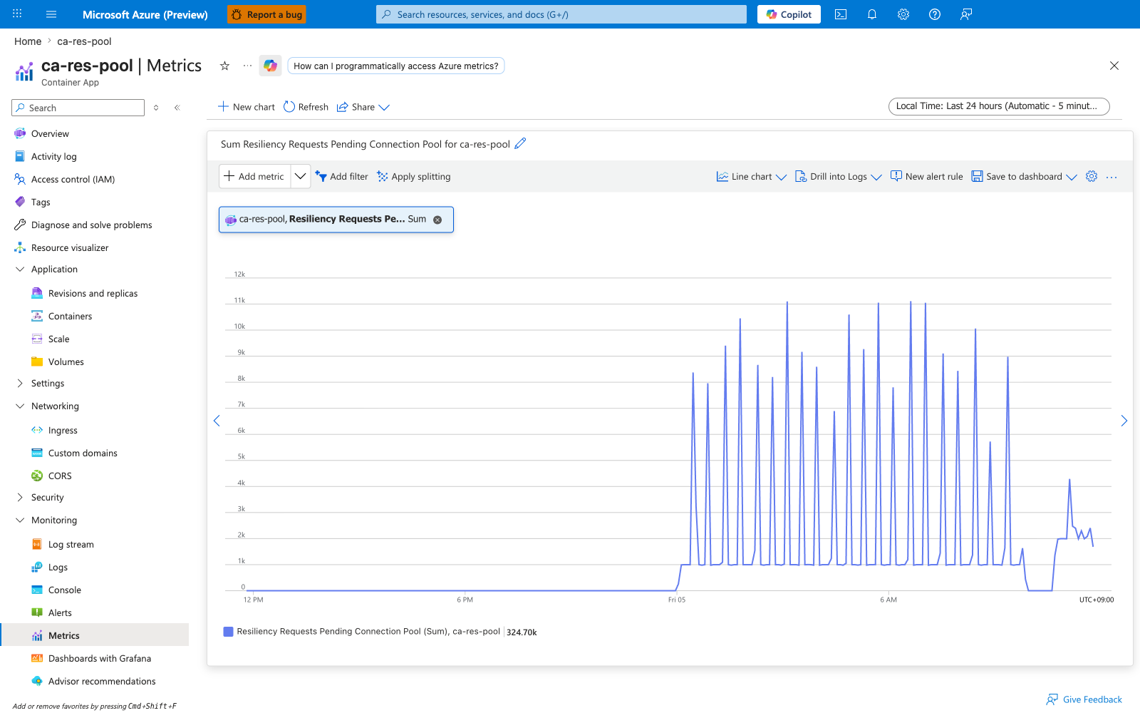The width and height of the screenshot is (1140, 713).
Task: Click Apply splitting
Action: 414,177
